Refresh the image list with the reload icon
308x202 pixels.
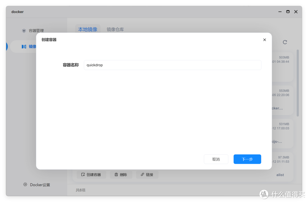285,42
